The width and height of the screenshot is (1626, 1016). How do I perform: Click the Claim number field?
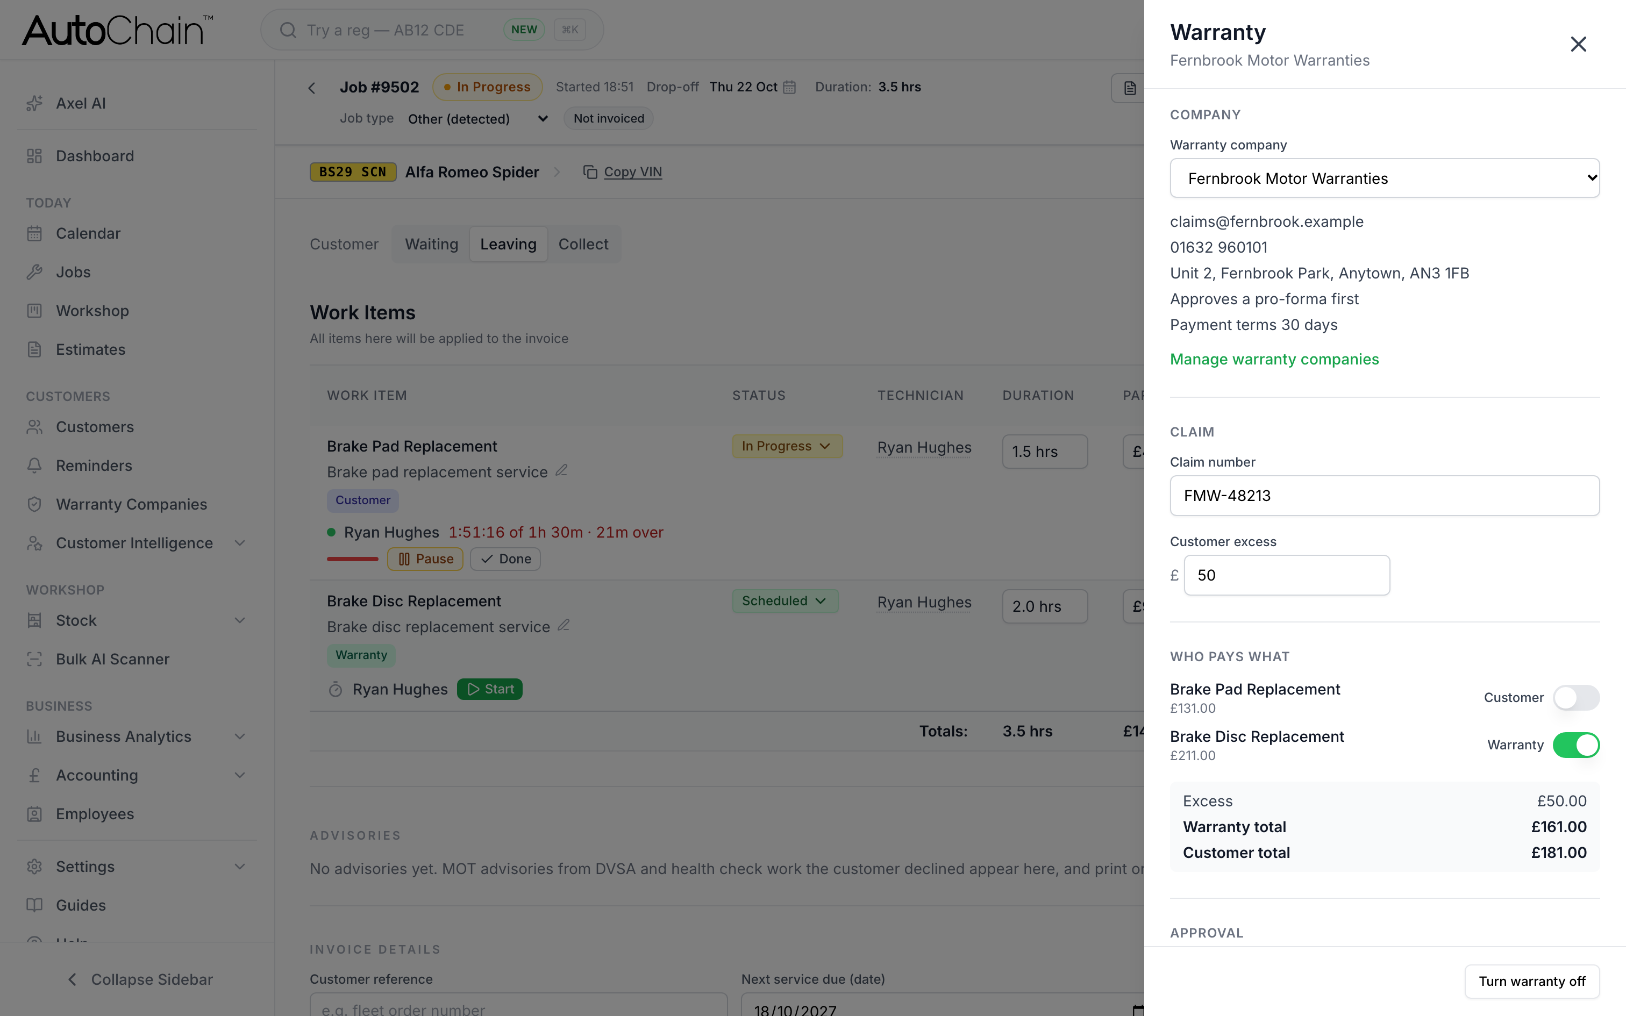tap(1385, 496)
